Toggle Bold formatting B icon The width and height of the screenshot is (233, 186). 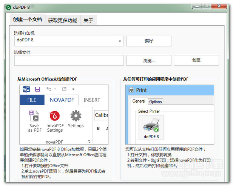[x=98, y=128]
